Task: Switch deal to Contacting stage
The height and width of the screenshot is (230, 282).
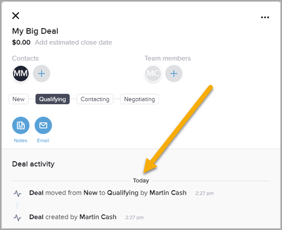Action: coord(95,99)
